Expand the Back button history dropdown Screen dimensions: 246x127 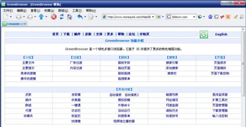[x=24, y=17]
